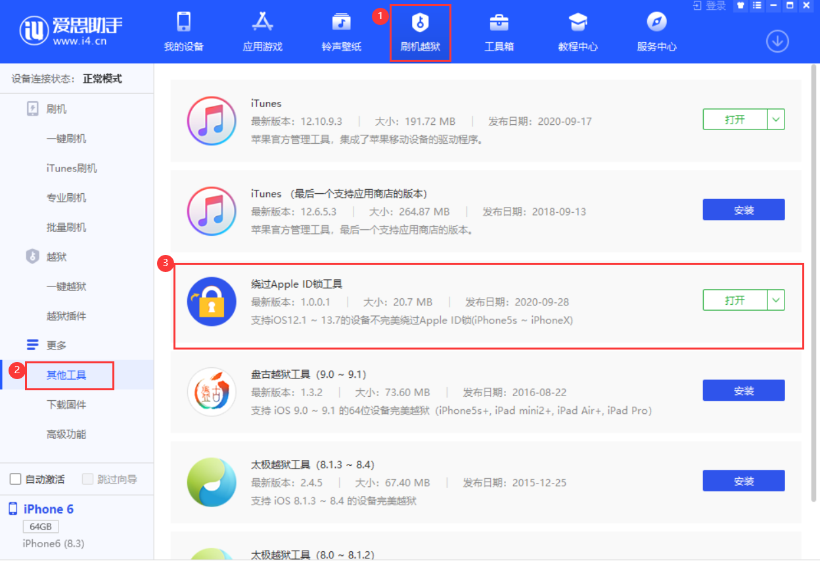
Task: Click the www.i4.cn website text
Action: point(80,41)
